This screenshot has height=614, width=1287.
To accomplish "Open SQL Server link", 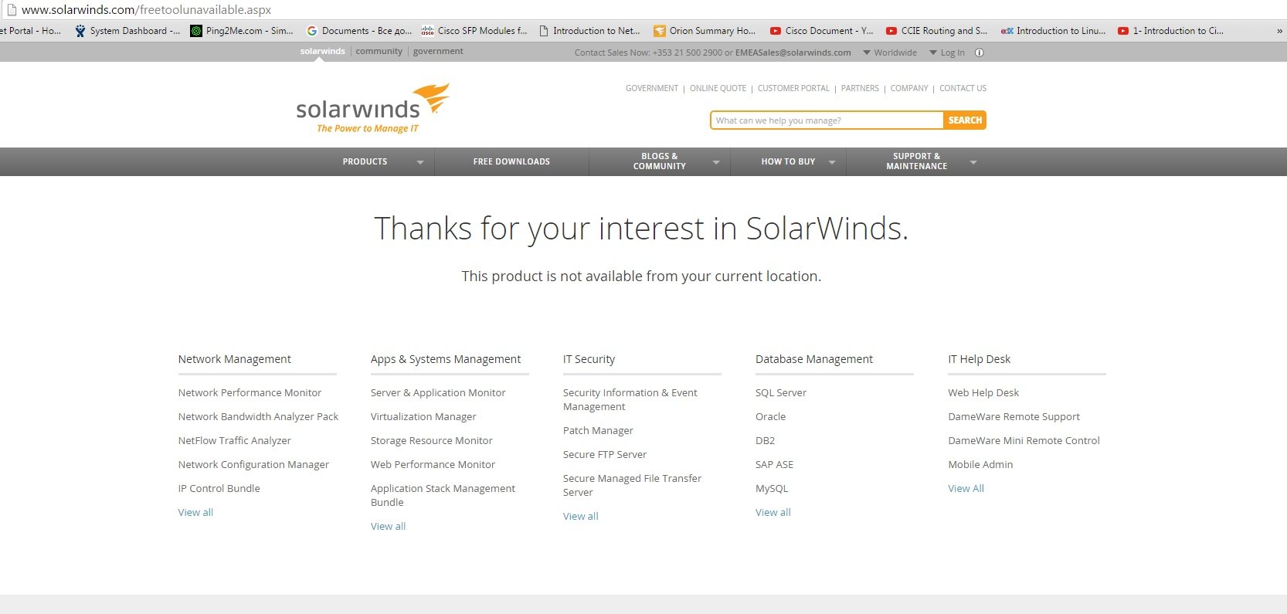I will pos(780,392).
